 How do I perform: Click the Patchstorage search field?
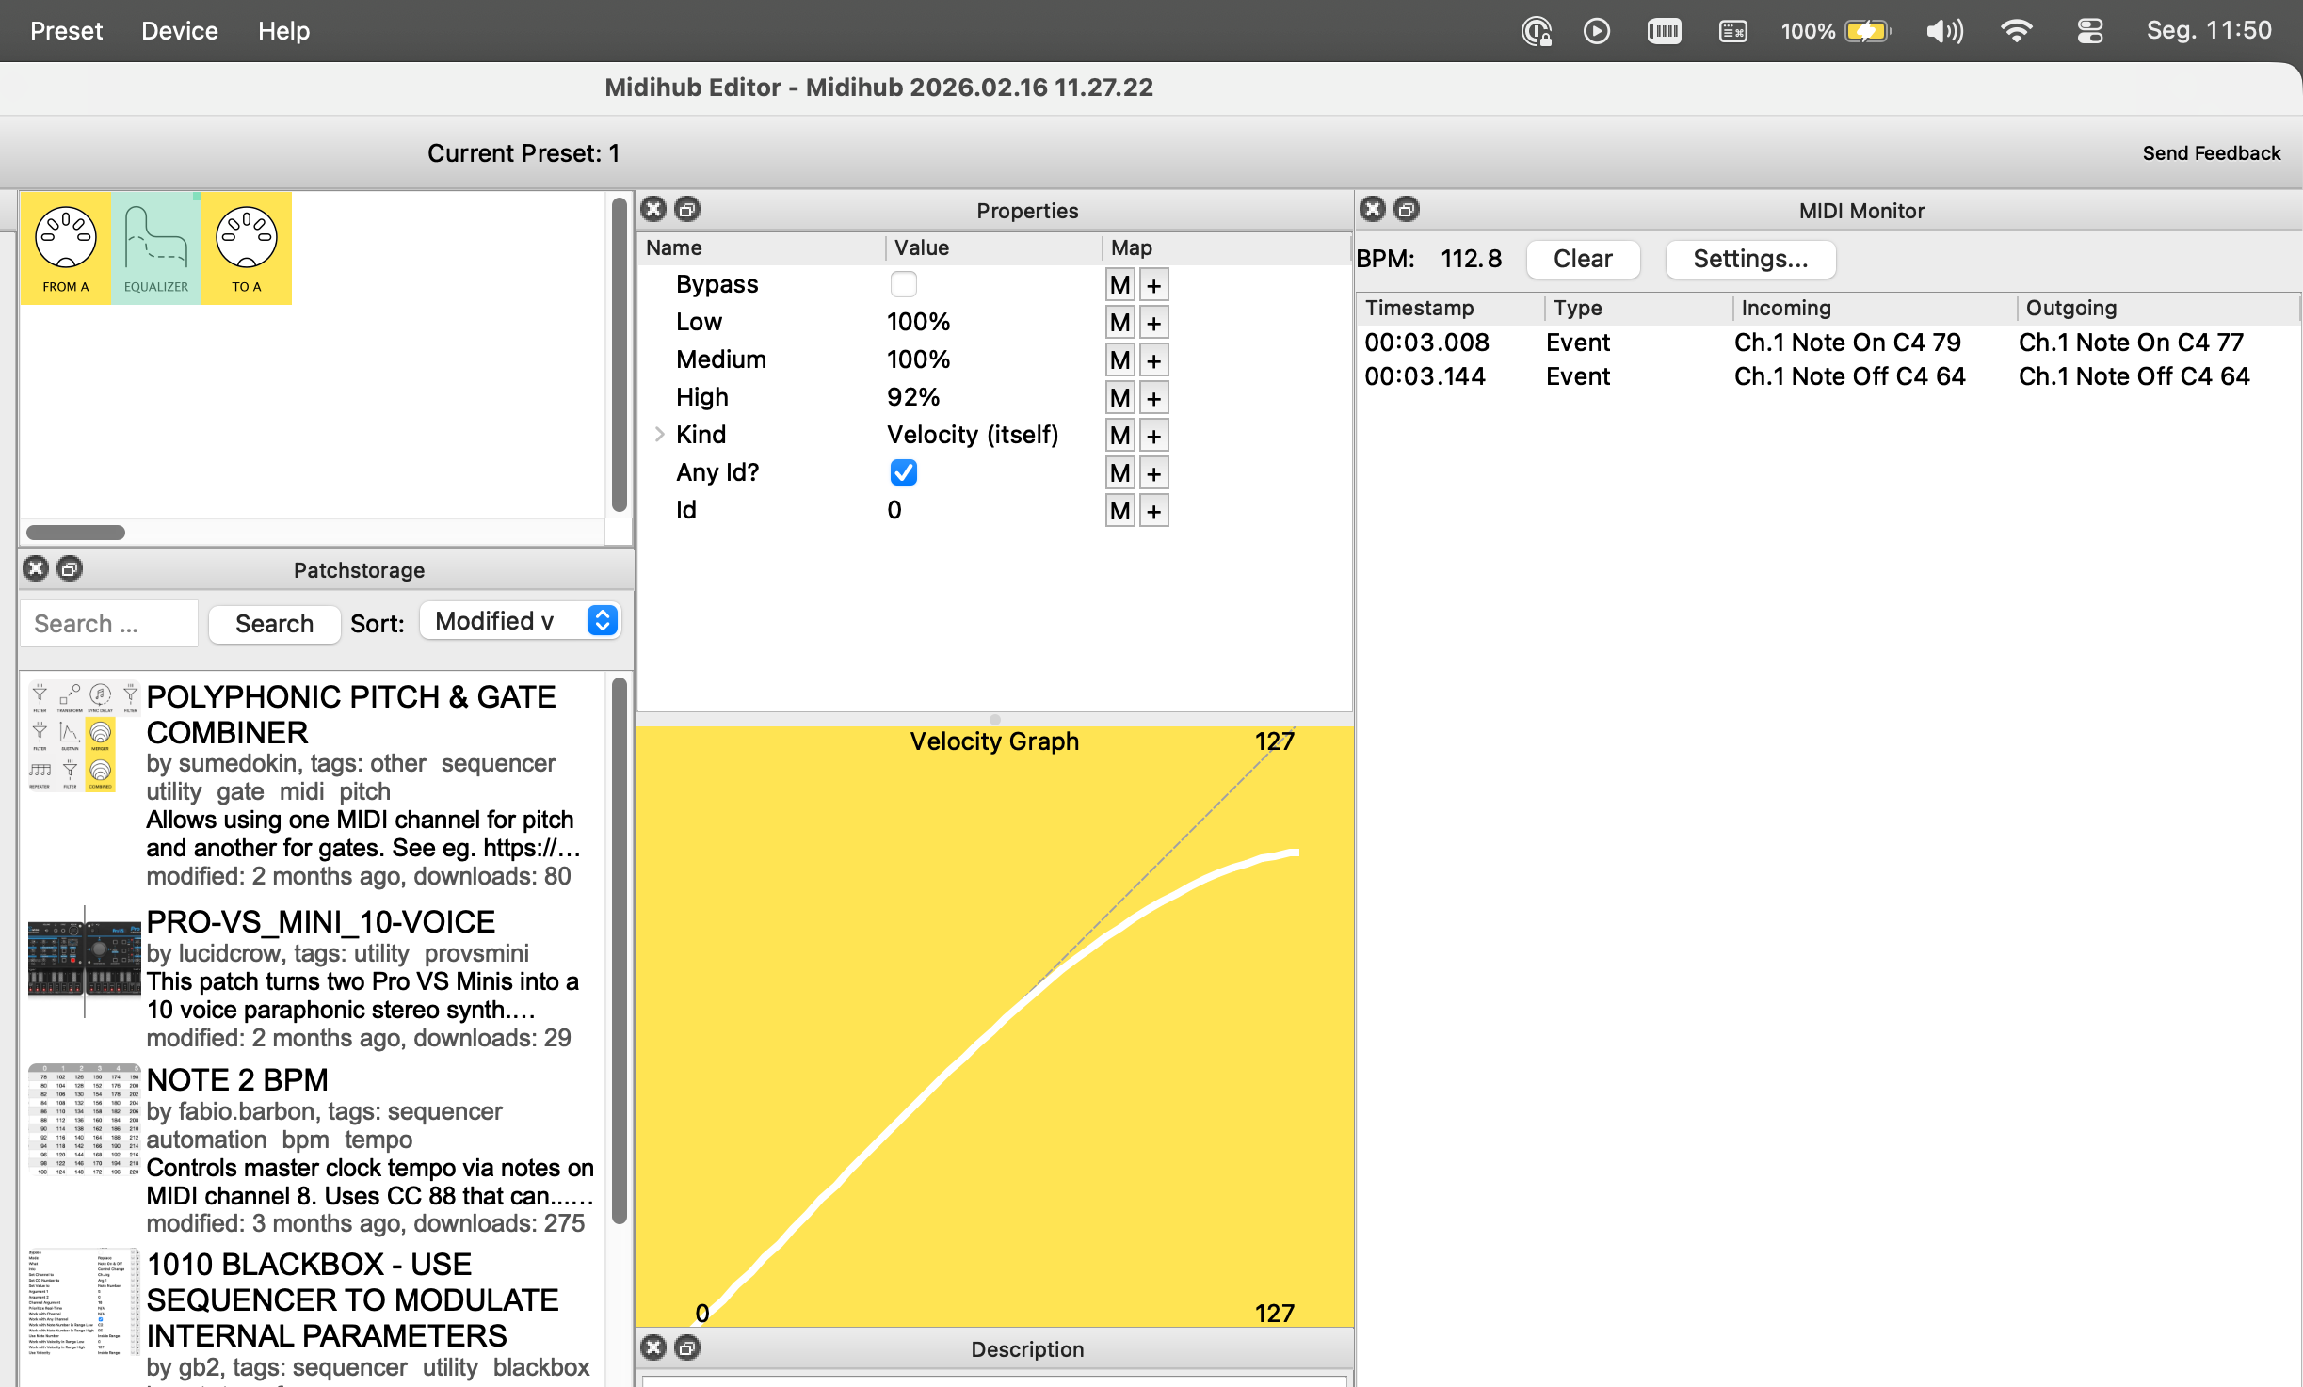coord(109,624)
